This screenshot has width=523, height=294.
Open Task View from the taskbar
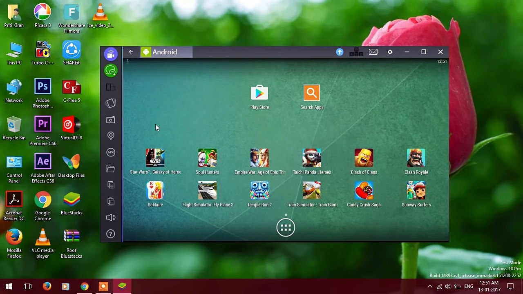coord(28,286)
